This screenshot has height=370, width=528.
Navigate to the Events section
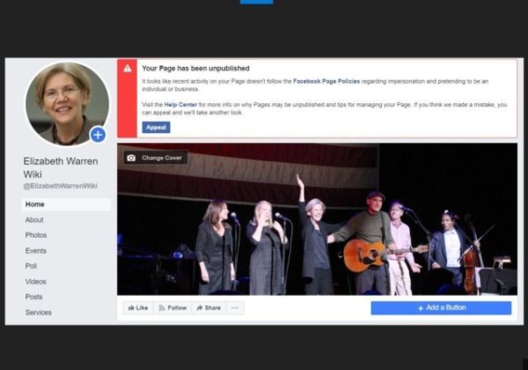tap(36, 250)
